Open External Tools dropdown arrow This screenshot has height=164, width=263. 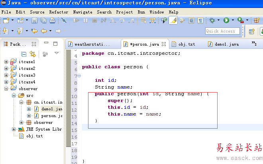coord(247,20)
